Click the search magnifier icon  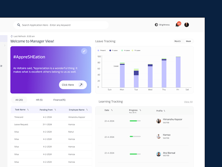tap(19, 25)
